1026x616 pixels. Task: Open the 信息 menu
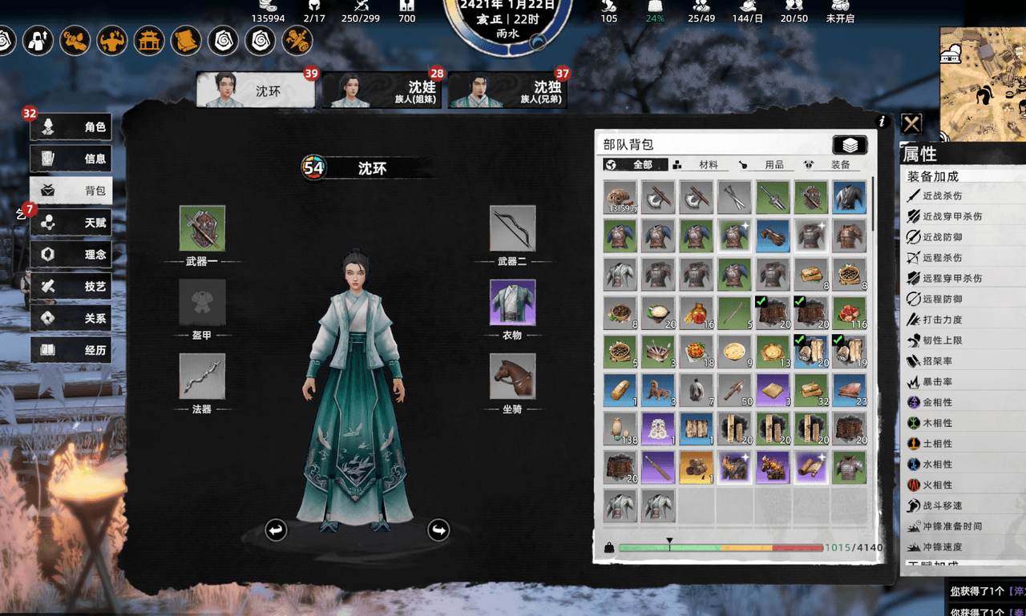coord(71,159)
